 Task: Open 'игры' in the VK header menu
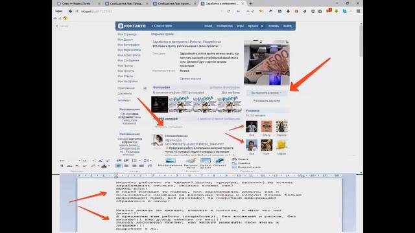pos(241,26)
